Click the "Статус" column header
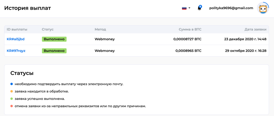The width and height of the screenshot is (274, 116). [x=48, y=29]
